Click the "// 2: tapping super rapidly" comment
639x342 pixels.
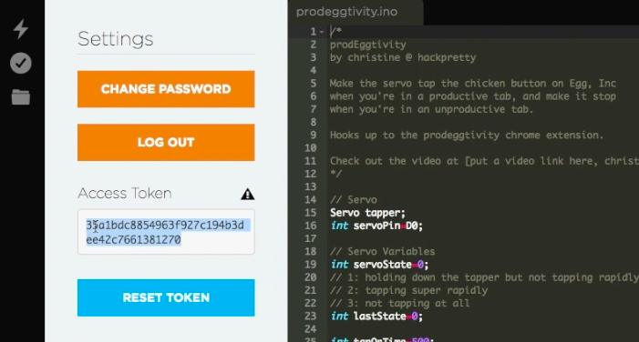(x=408, y=290)
